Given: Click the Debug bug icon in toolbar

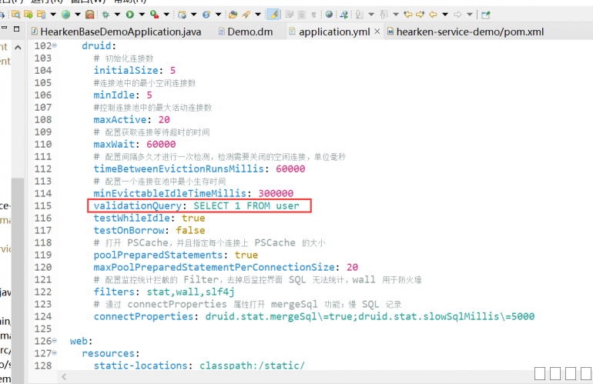Looking at the screenshot, I should pos(106,14).
